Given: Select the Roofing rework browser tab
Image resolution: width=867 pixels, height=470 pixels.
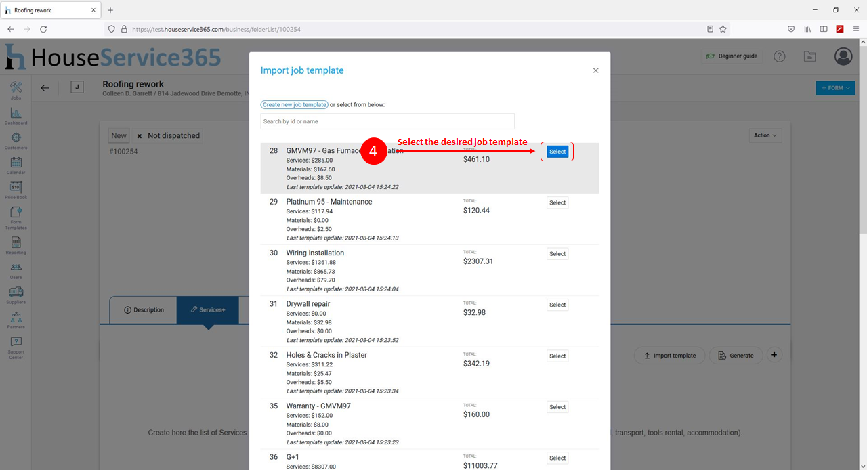Looking at the screenshot, I should pos(51,10).
